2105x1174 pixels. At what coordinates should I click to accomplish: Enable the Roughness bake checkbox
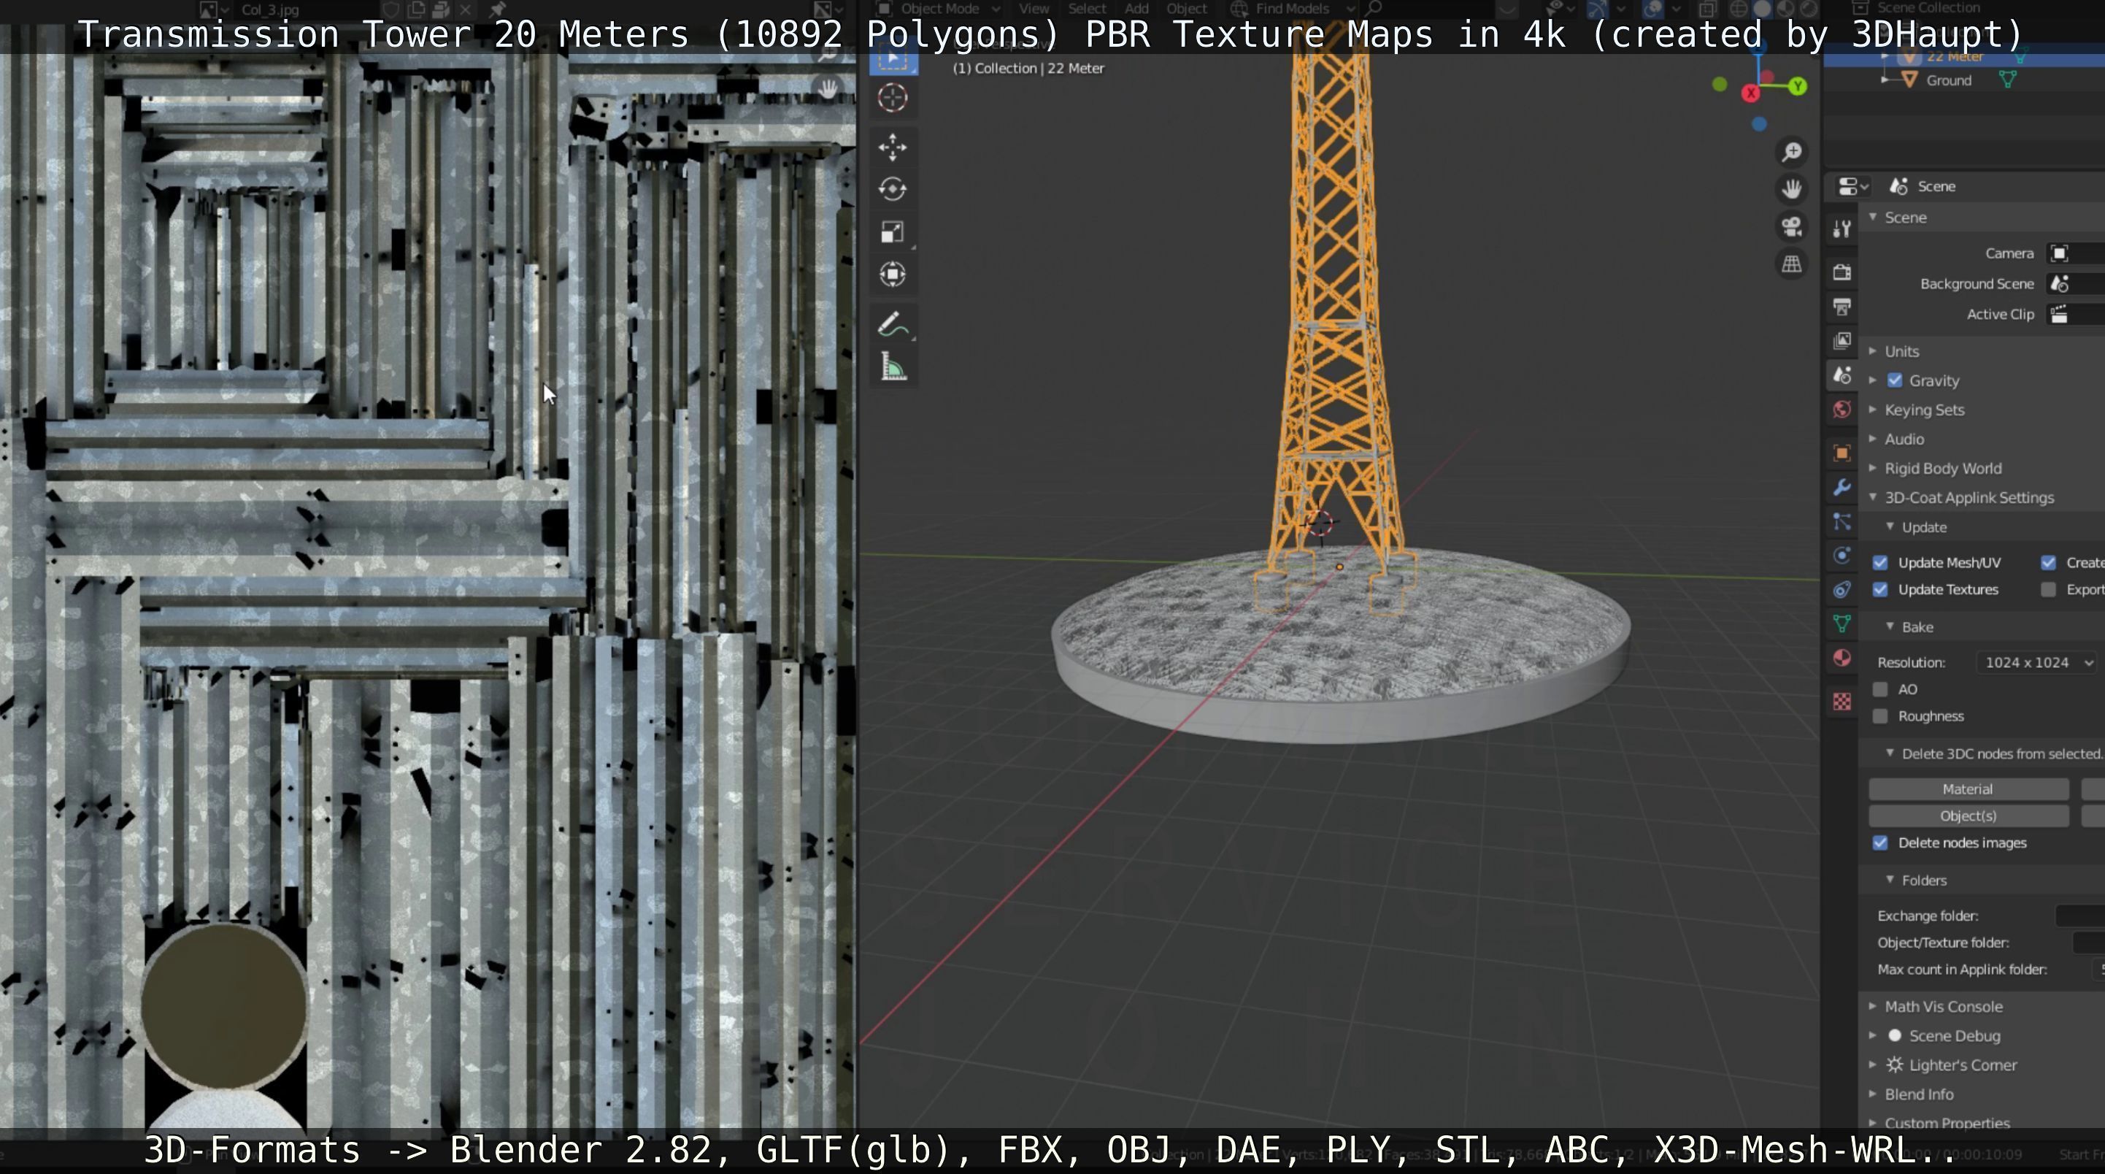pyautogui.click(x=1880, y=716)
